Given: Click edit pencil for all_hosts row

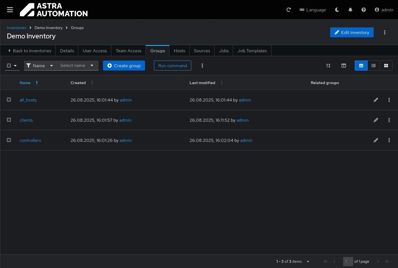Looking at the screenshot, I should (x=376, y=100).
